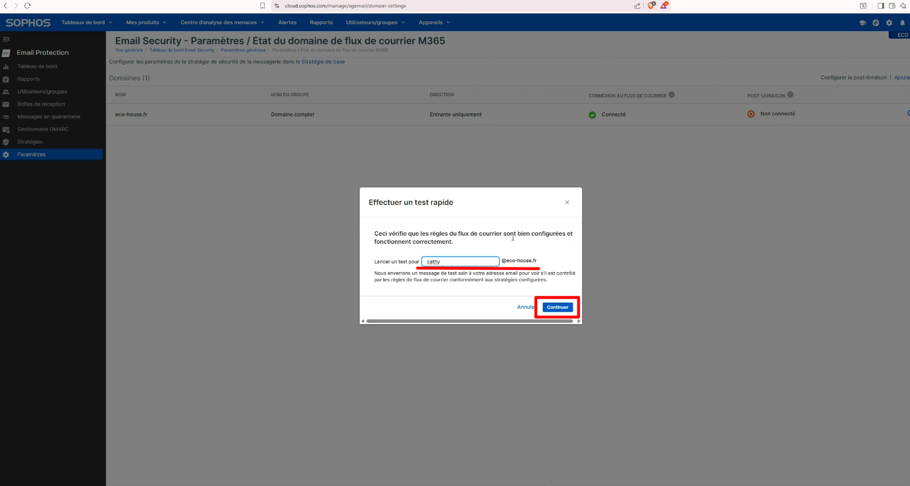The width and height of the screenshot is (910, 486).
Task: Open Gestionnaire DMARC in the sidebar
Action: pos(43,129)
